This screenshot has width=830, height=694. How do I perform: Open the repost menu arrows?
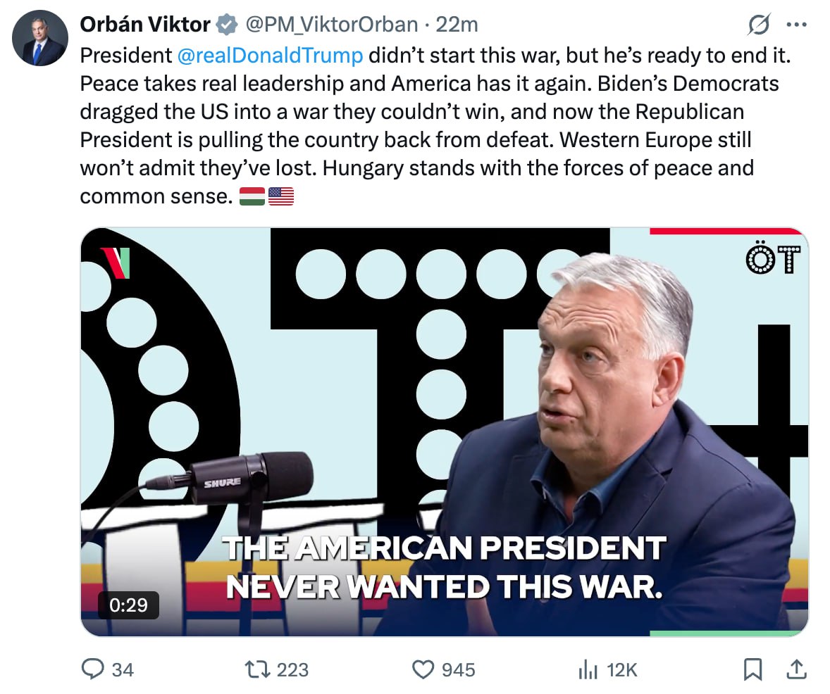(x=256, y=669)
